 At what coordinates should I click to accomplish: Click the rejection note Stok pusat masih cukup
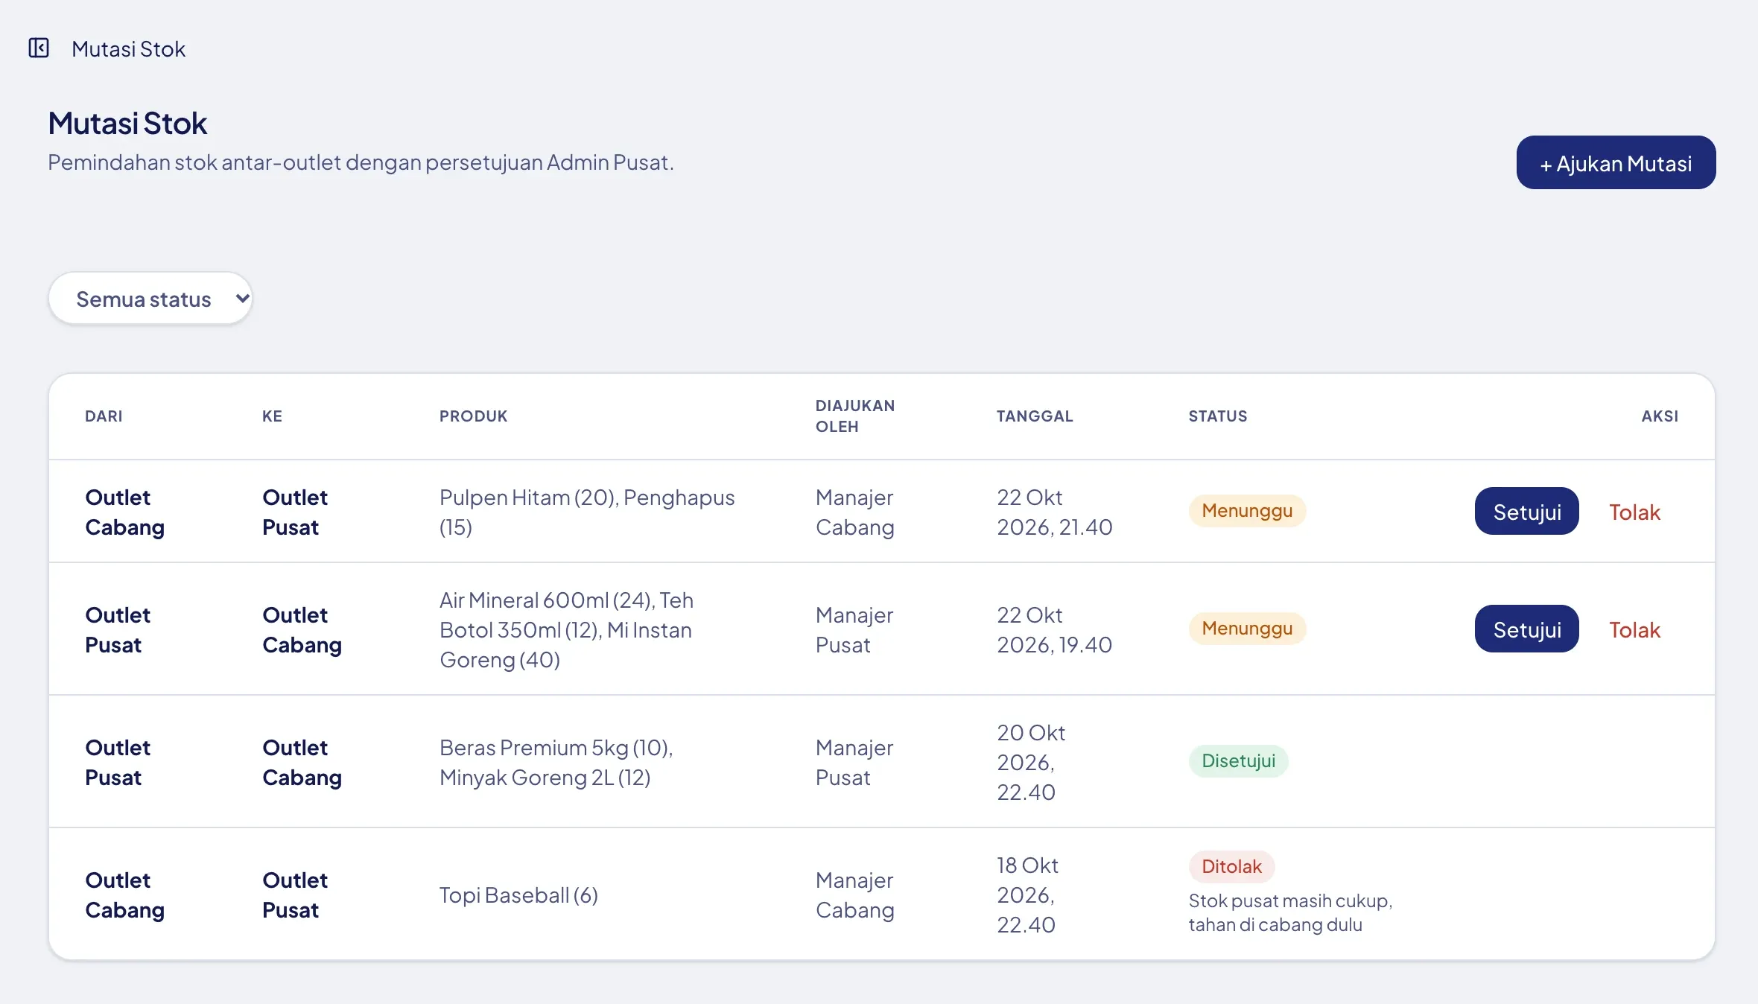1290,913
